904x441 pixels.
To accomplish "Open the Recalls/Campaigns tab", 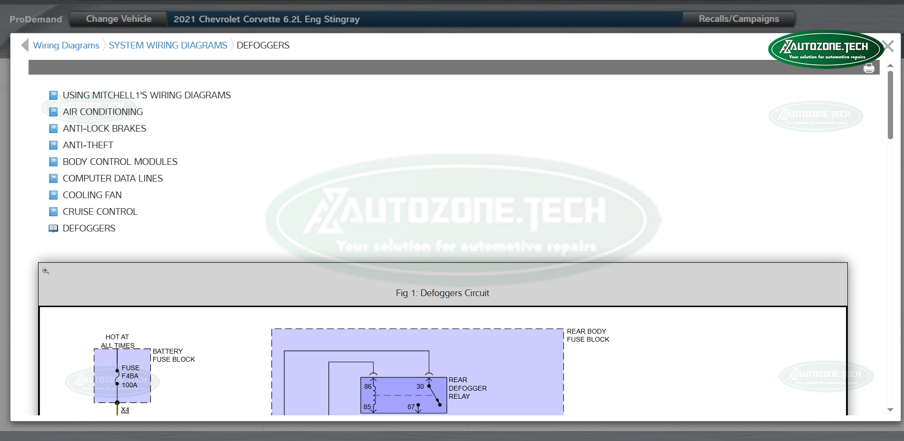I will coord(738,19).
